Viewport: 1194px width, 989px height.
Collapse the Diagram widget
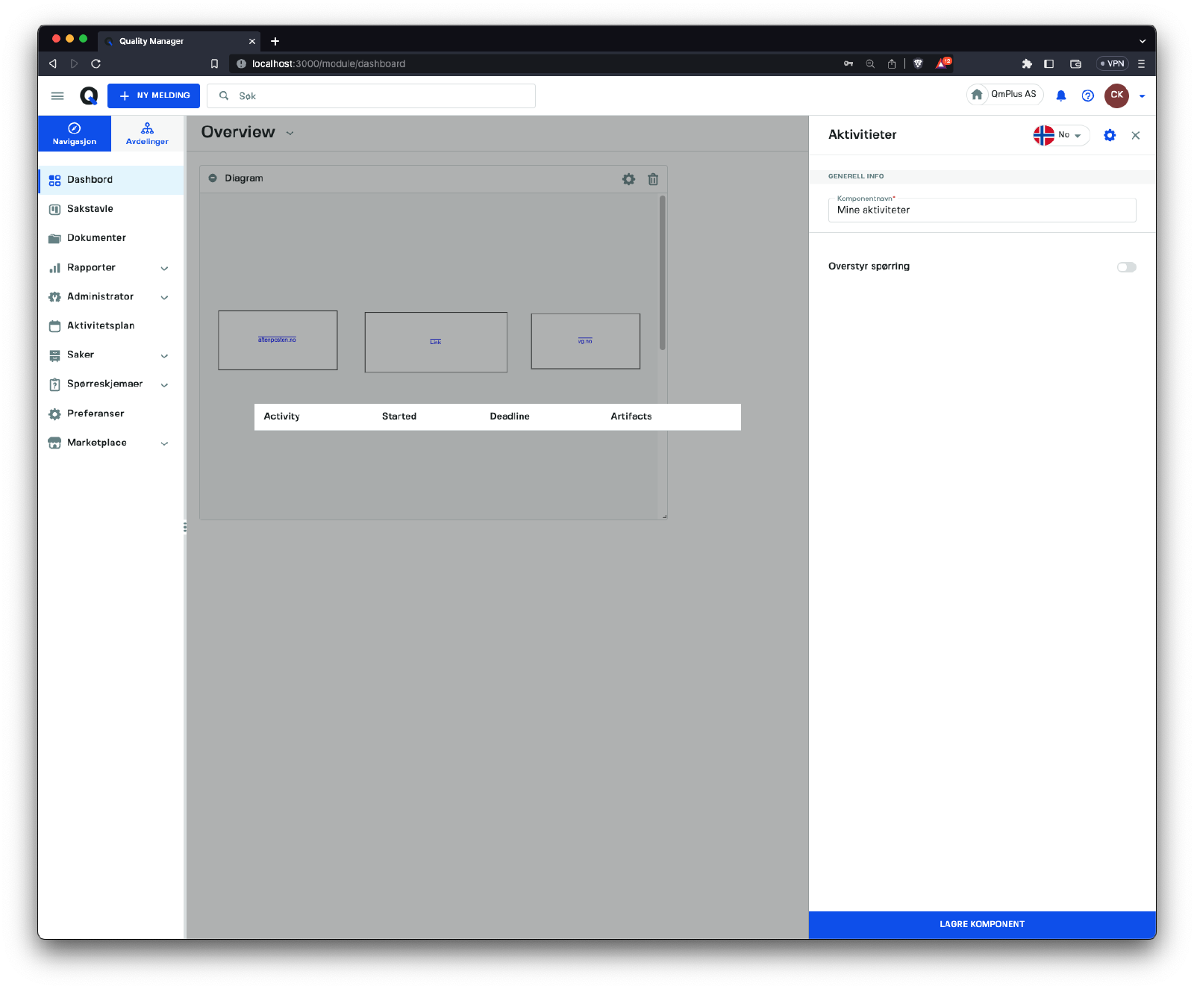[213, 178]
